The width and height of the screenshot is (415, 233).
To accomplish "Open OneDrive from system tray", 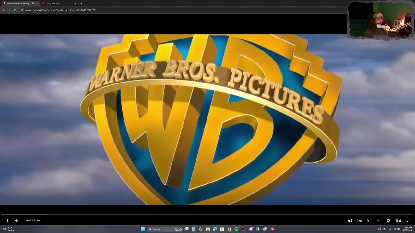I will (x=385, y=229).
